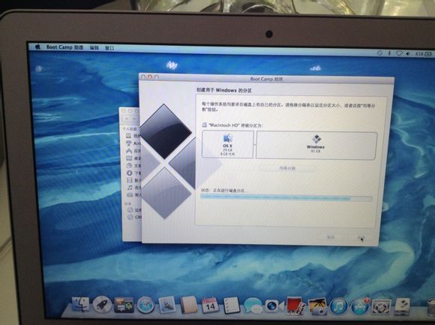Open Calendar icon showing 14
Viewport: 435px width, 325px height.
pos(210,305)
